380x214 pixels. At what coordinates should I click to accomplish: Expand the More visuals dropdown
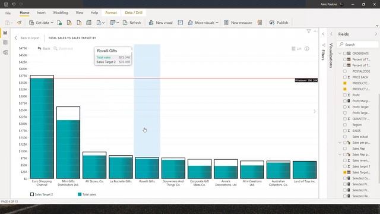pyautogui.click(x=203, y=23)
